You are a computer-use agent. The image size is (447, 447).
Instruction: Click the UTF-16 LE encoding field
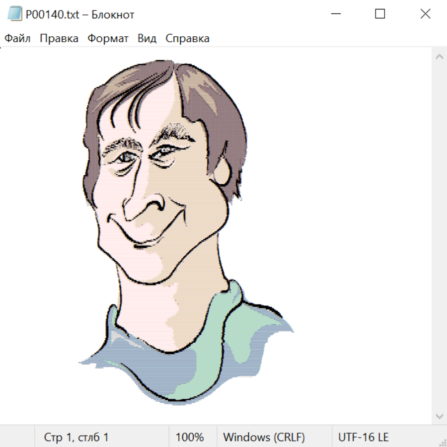click(x=363, y=438)
